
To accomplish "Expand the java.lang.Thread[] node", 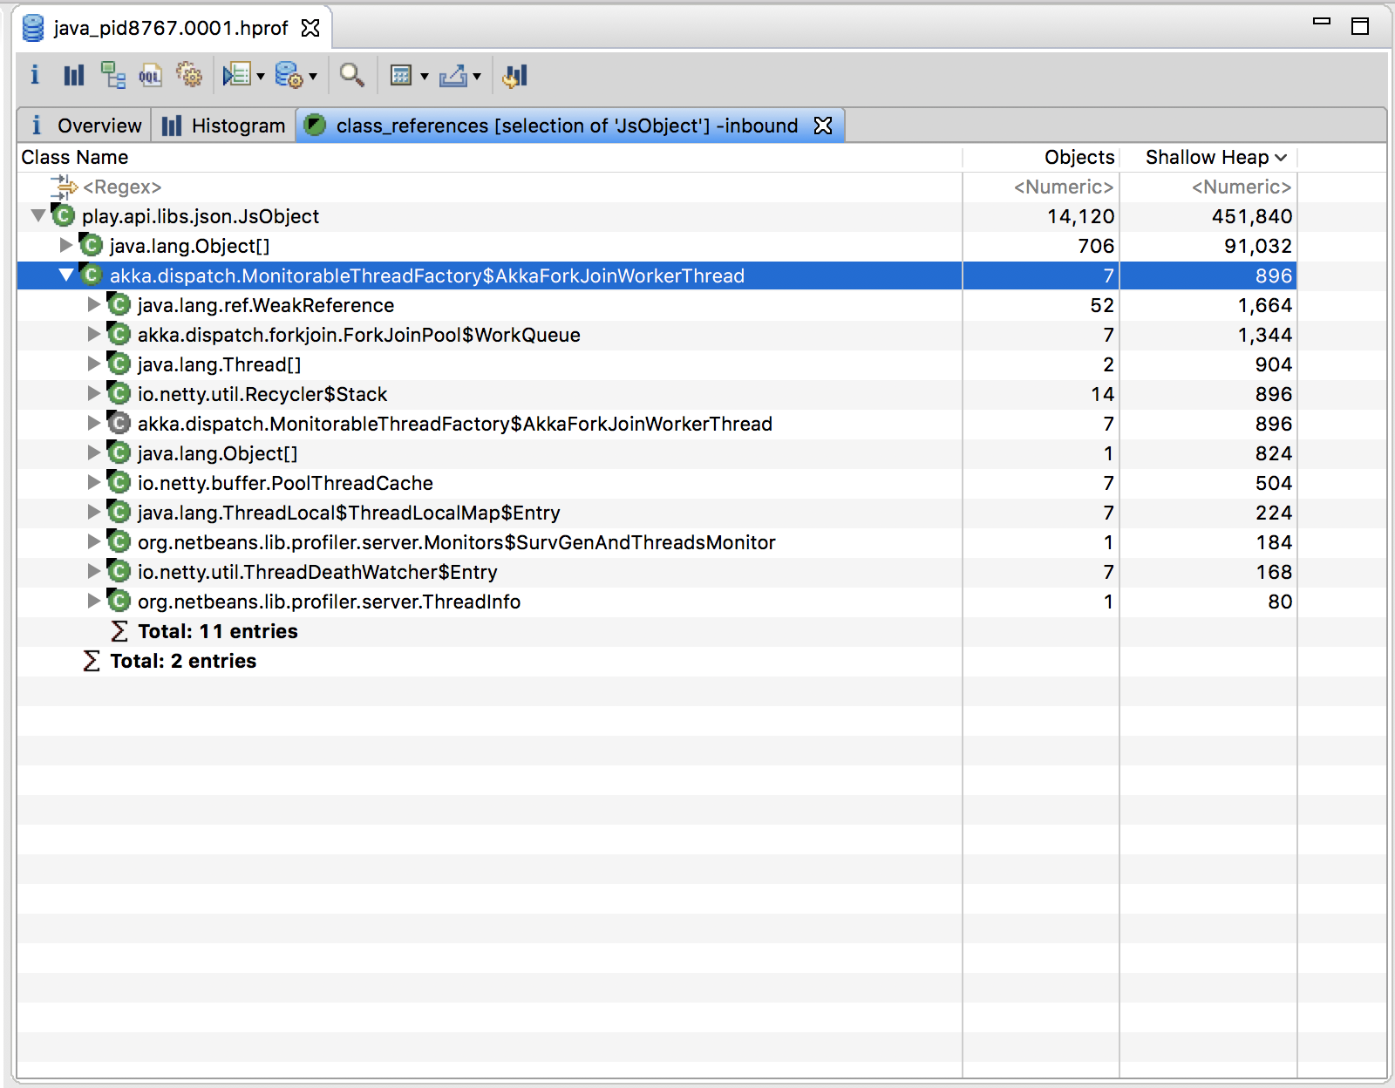I will tap(93, 364).
